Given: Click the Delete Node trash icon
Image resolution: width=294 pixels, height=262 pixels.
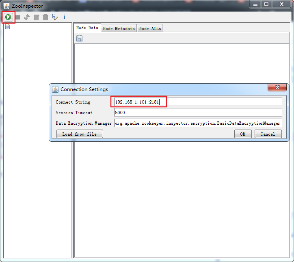Looking at the screenshot, I should pos(45,17).
